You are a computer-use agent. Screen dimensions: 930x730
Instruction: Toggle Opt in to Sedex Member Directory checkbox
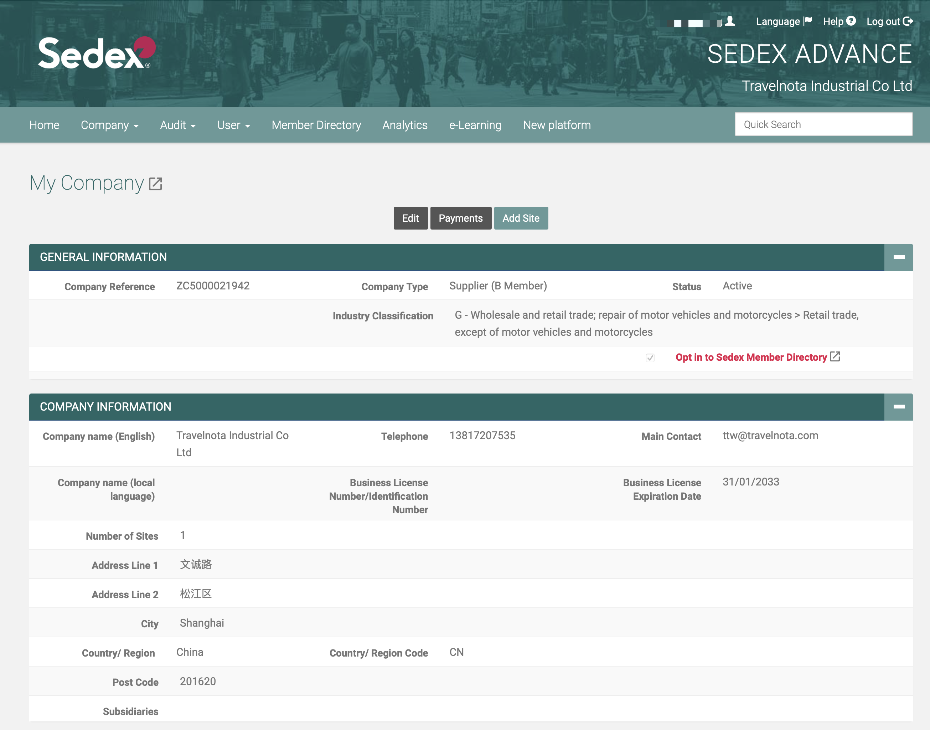(x=650, y=358)
